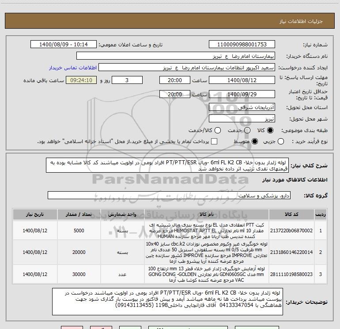Toggle the Islamic treasury payment checkbox

[214, 142]
